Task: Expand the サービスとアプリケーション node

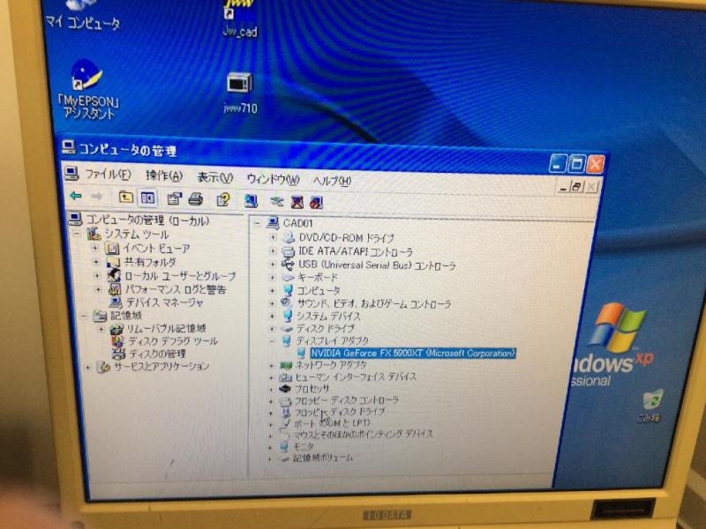Action: click(88, 367)
